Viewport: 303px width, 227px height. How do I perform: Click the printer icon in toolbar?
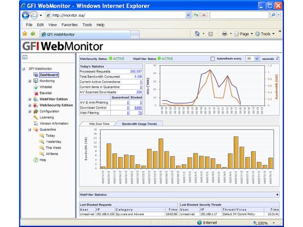[x=225, y=34]
